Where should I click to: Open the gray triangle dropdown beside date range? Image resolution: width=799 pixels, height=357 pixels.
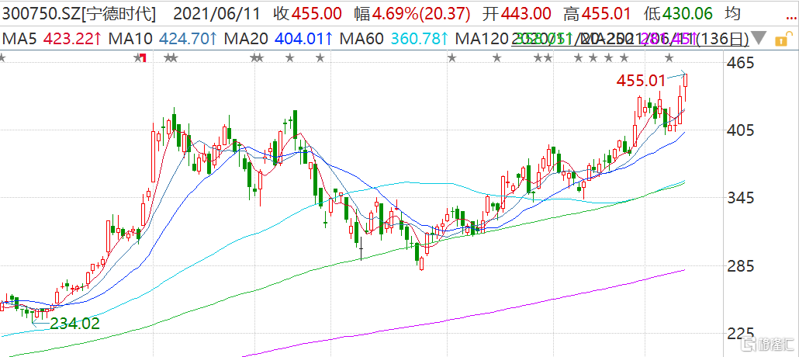coord(759,38)
